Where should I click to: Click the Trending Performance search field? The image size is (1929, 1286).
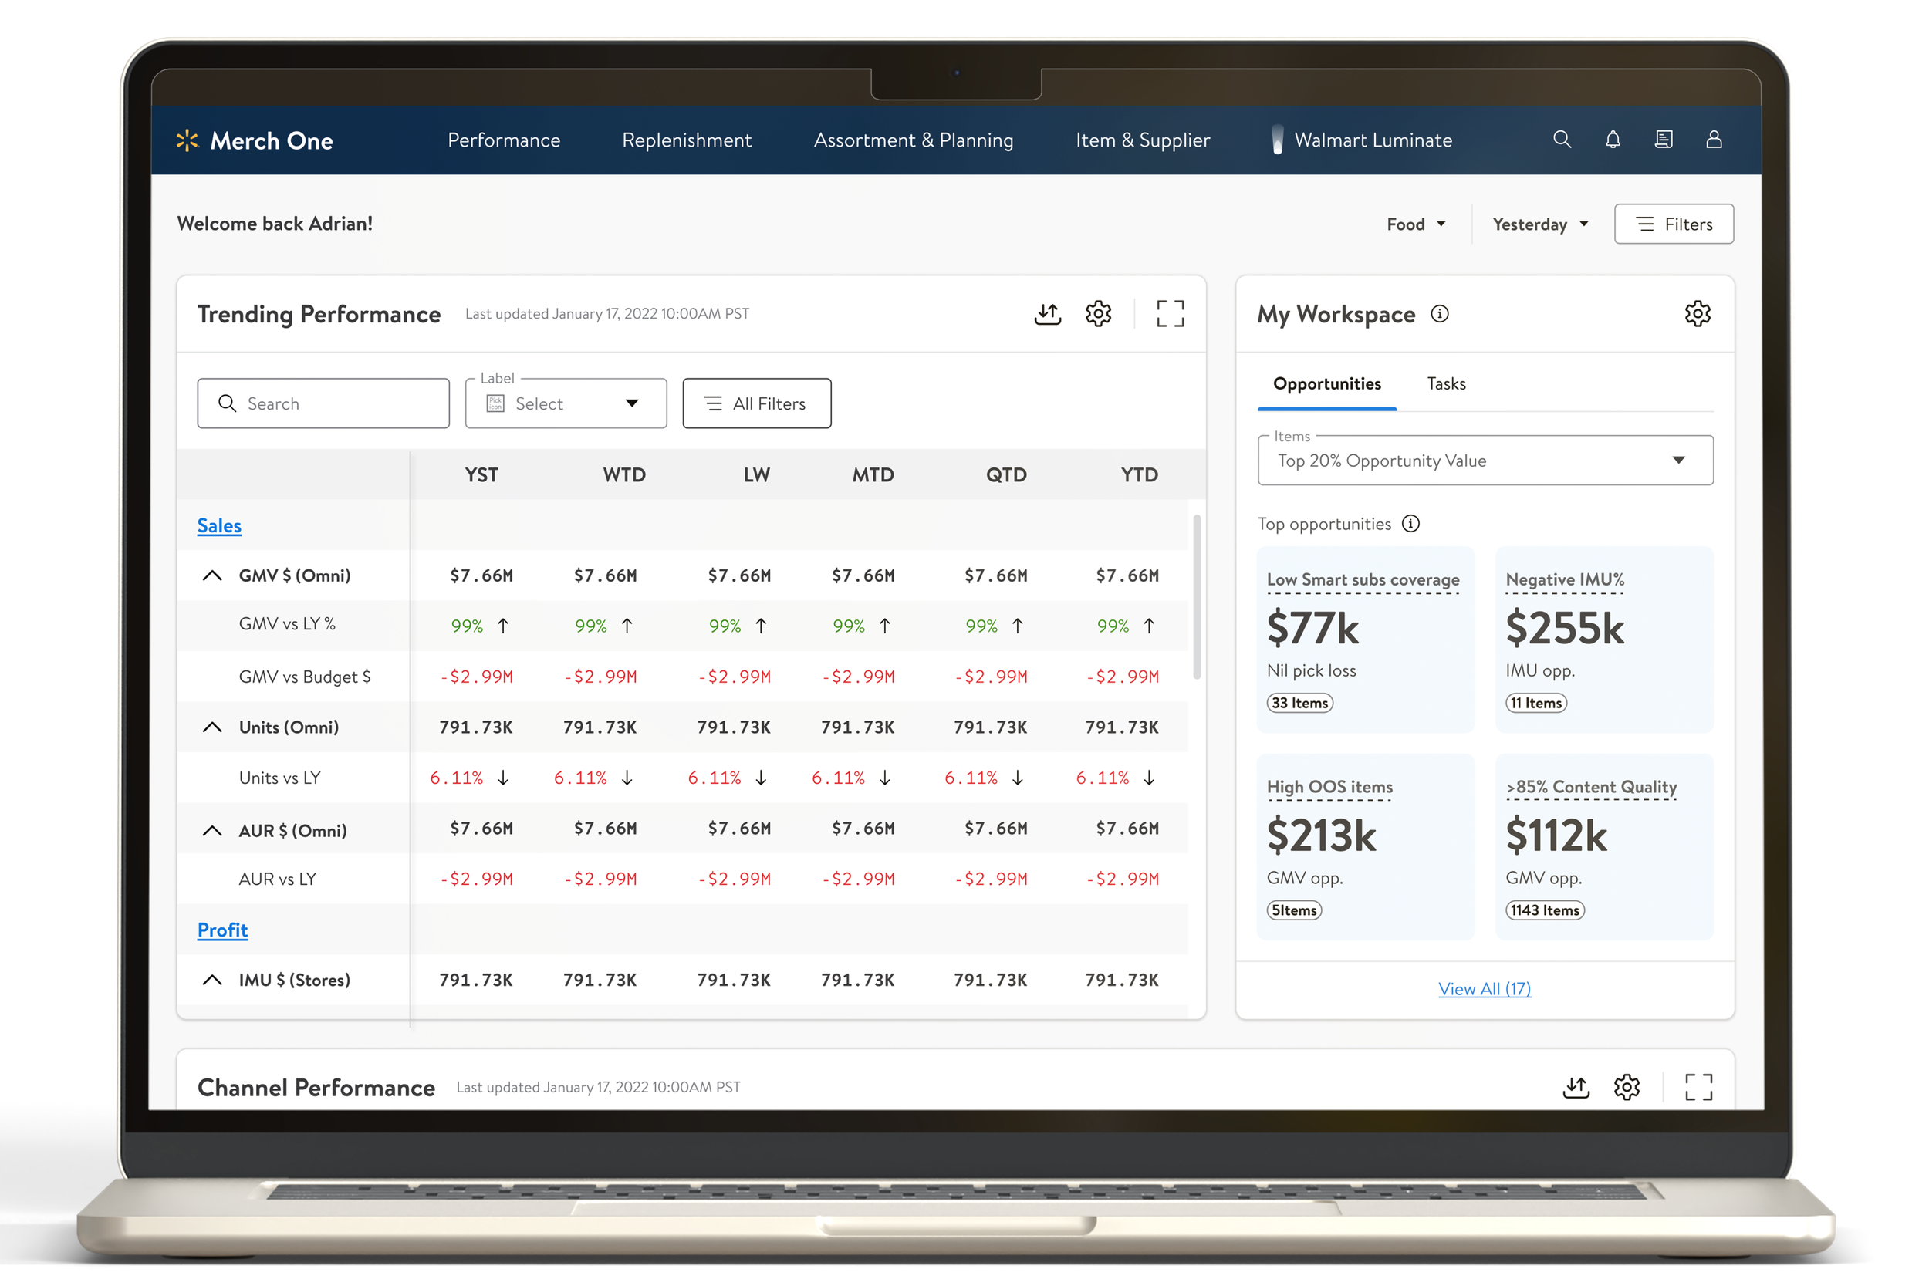(x=323, y=403)
